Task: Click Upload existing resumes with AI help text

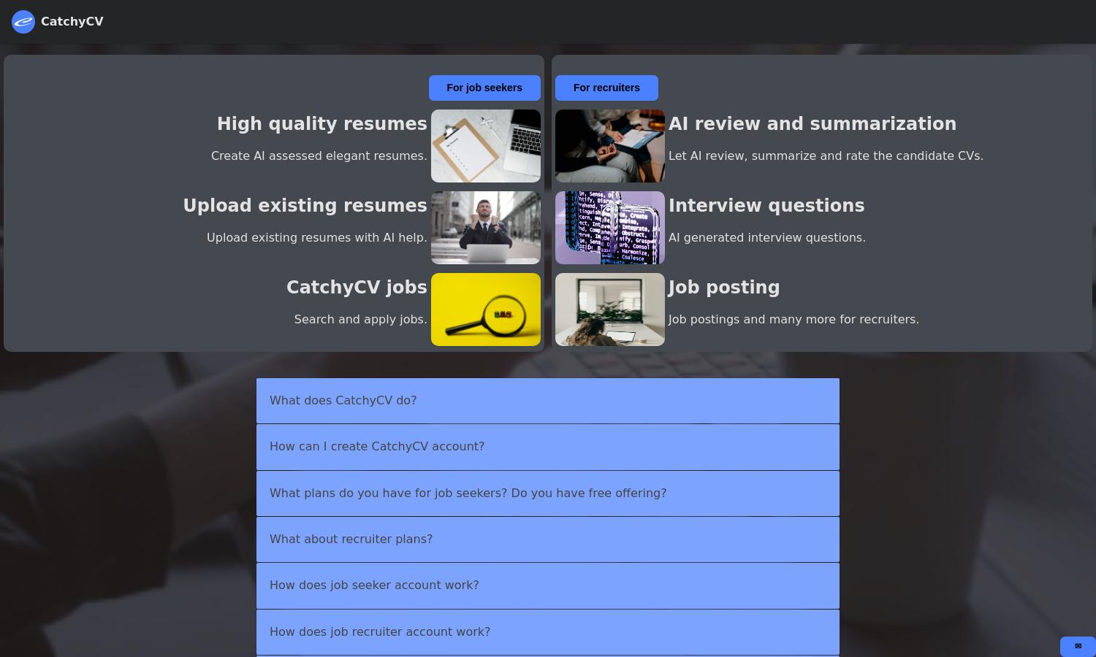Action: (317, 238)
